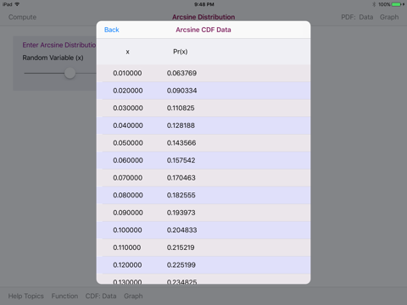Open Graph in the bottom bar
The height and width of the screenshot is (305, 407).
[x=133, y=296]
